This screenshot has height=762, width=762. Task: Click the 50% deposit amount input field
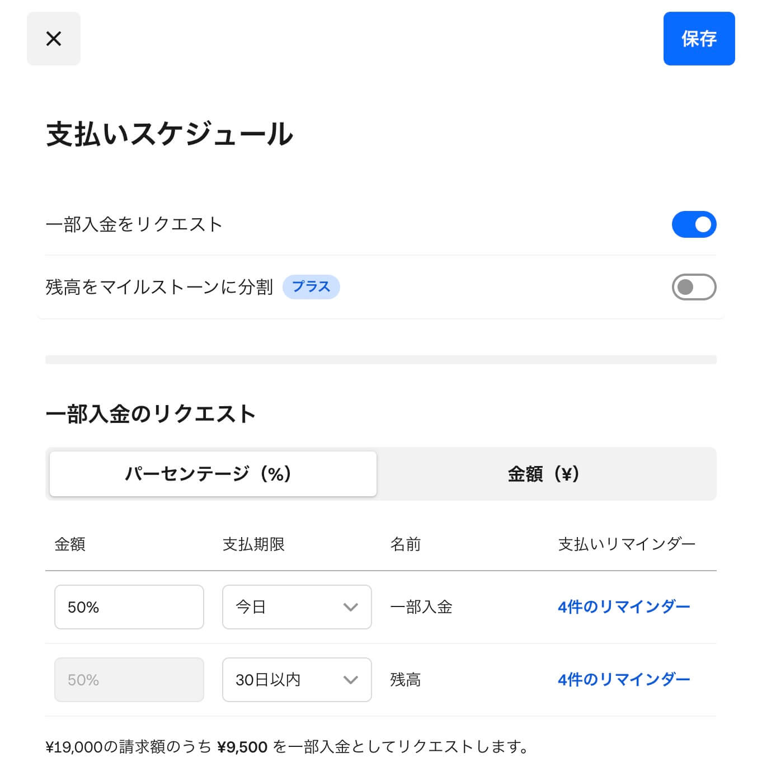[129, 607]
